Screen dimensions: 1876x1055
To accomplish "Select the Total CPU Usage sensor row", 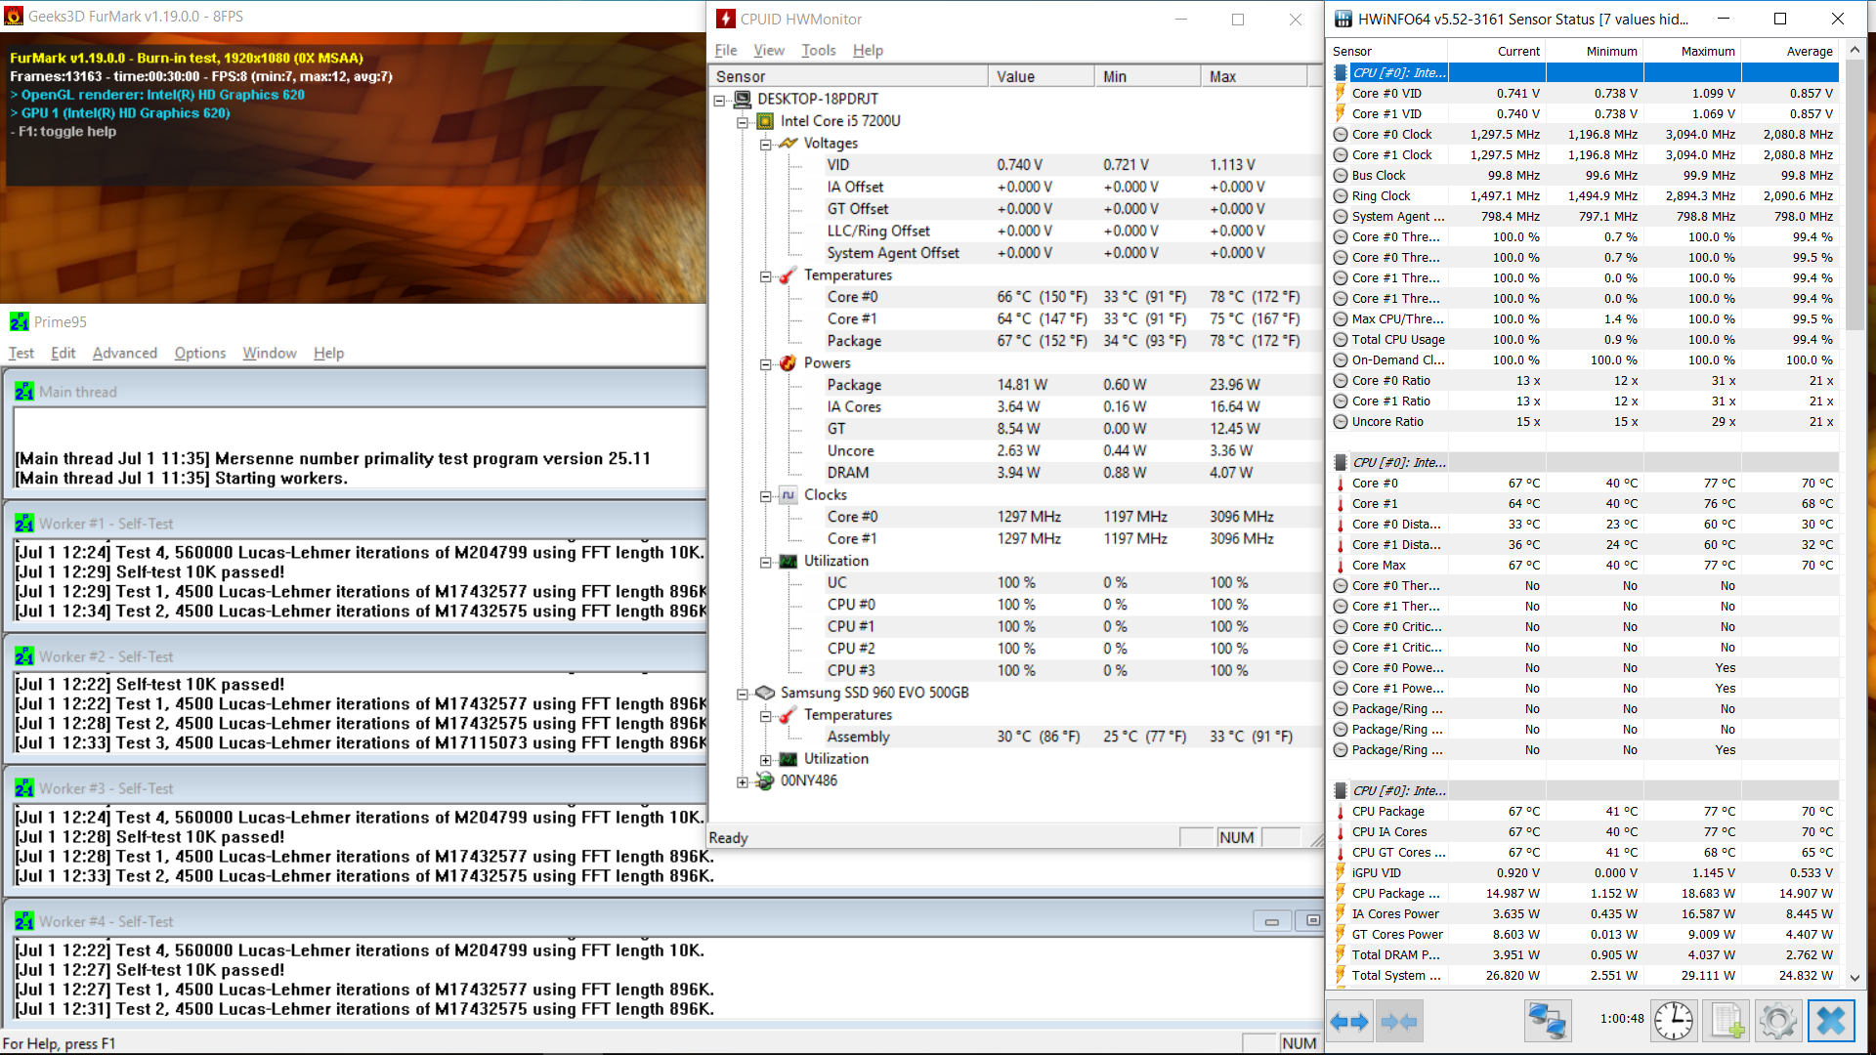I will click(x=1583, y=339).
